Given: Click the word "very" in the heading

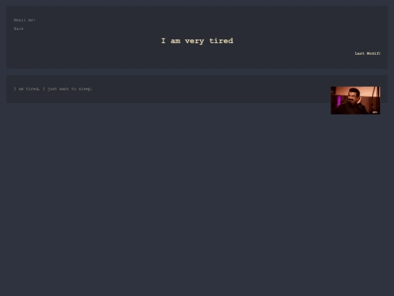Looking at the screenshot, I should point(195,41).
